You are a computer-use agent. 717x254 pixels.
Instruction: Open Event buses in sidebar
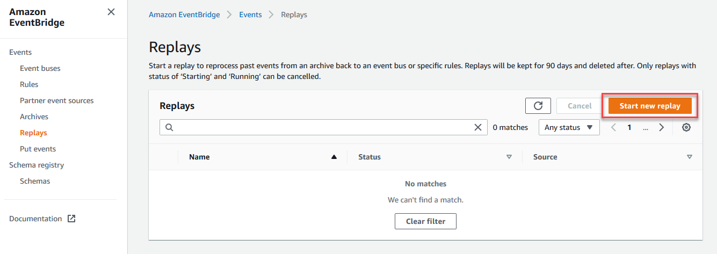(40, 68)
